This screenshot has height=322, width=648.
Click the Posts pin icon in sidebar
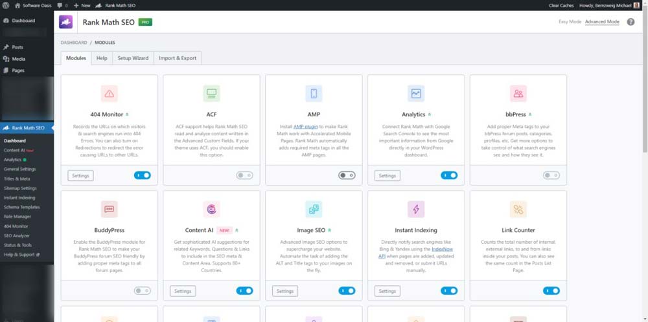pyautogui.click(x=6, y=47)
